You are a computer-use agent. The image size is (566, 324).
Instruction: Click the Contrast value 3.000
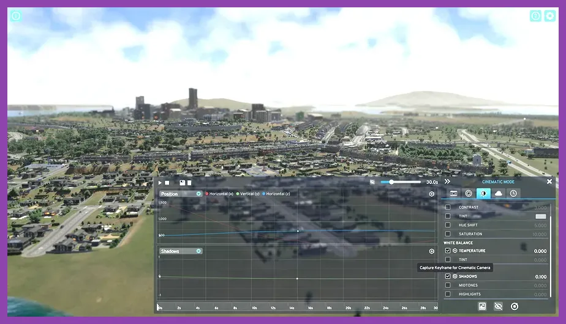540,208
